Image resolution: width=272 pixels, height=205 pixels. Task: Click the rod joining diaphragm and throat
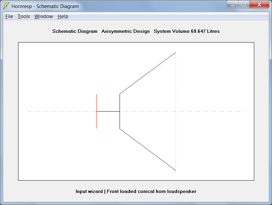click(108, 111)
